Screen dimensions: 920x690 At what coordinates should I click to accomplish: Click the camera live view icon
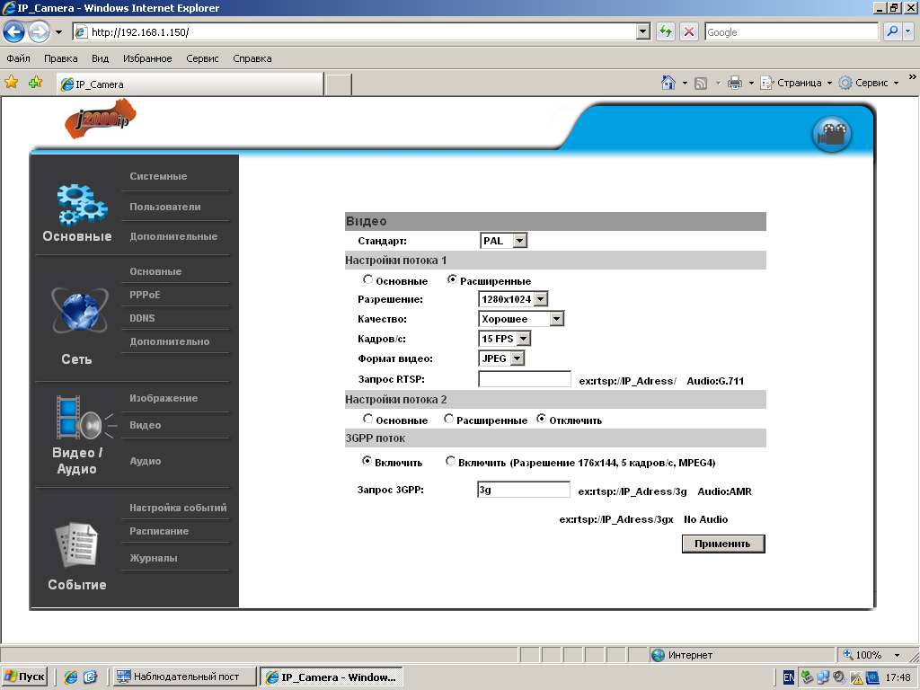[832, 135]
